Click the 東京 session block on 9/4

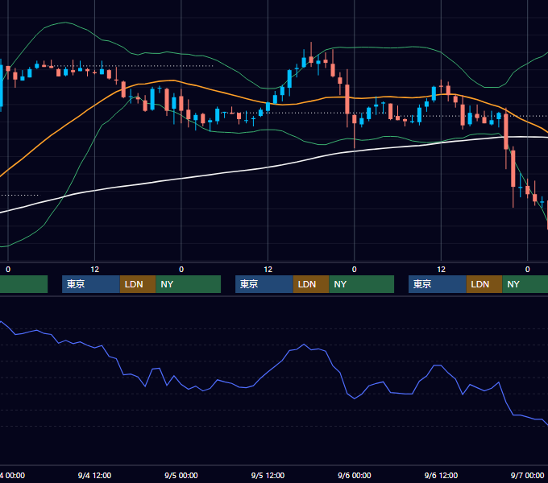pyautogui.click(x=91, y=284)
